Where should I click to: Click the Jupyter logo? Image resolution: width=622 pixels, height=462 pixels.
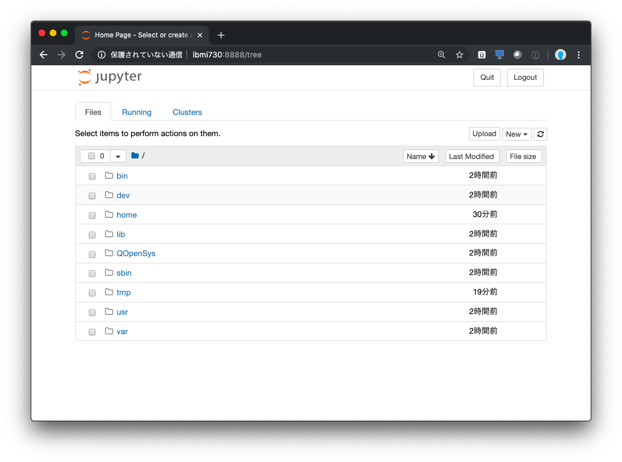pos(110,77)
